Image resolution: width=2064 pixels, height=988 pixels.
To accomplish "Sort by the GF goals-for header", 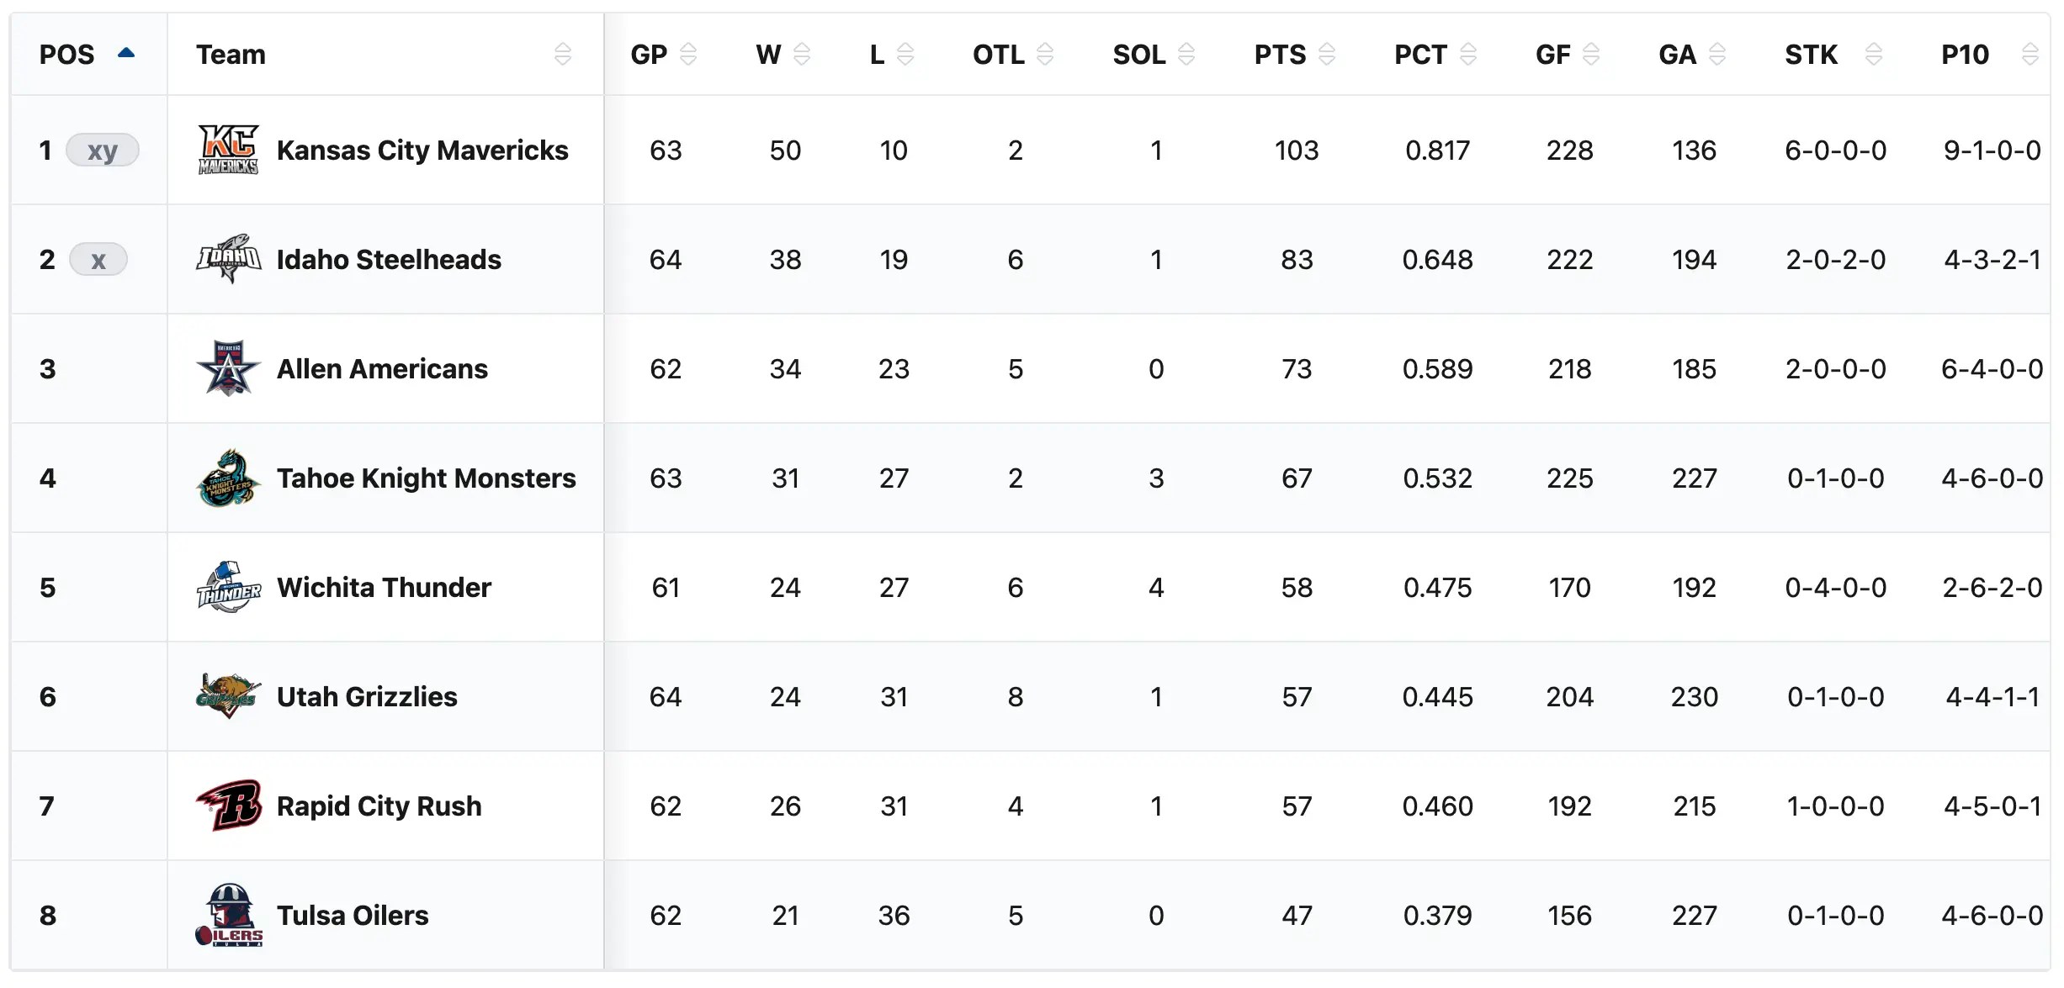I will click(1590, 55).
